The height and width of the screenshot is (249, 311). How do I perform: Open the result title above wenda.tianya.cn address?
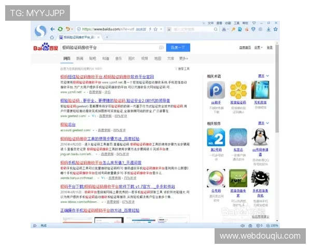pos(101,162)
